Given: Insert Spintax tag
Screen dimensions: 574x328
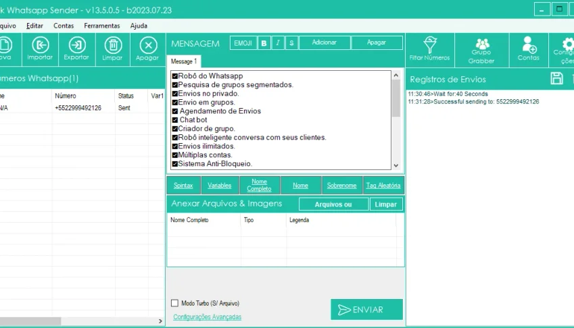Looking at the screenshot, I should [x=183, y=186].
